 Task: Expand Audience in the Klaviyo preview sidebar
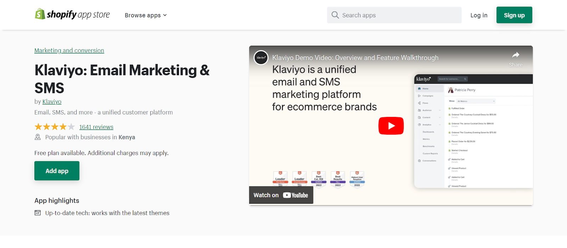(x=430, y=110)
